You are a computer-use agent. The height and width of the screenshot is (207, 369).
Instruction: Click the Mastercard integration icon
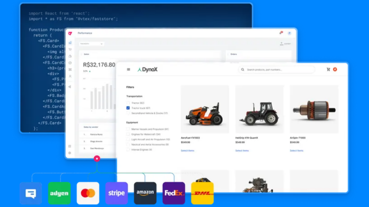pyautogui.click(x=88, y=193)
